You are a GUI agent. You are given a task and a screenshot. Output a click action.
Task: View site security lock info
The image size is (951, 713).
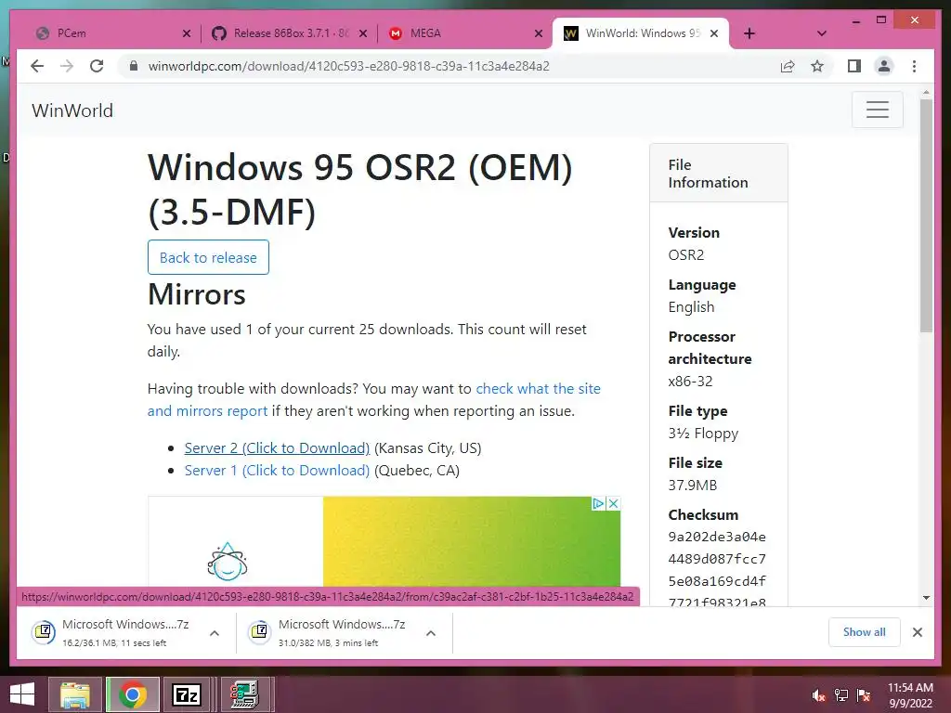click(134, 66)
